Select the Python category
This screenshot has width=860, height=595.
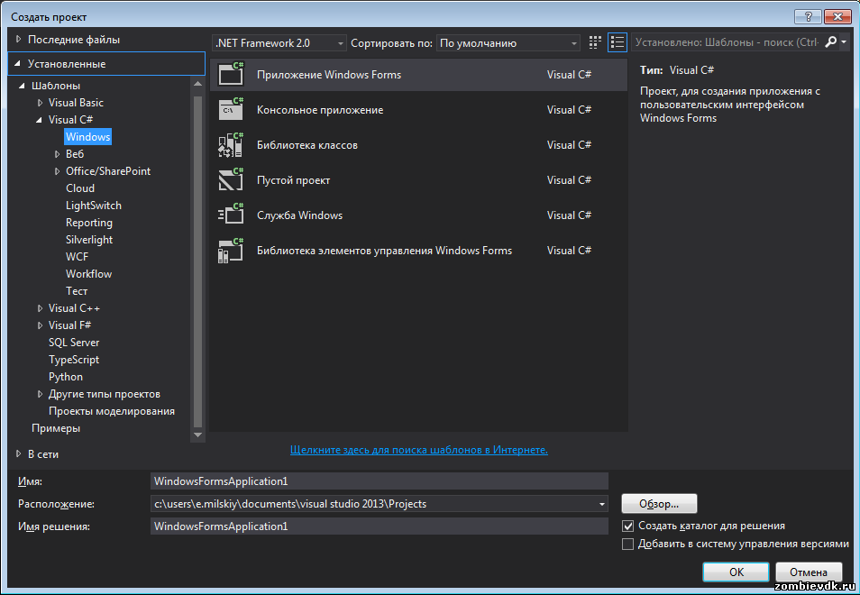66,377
